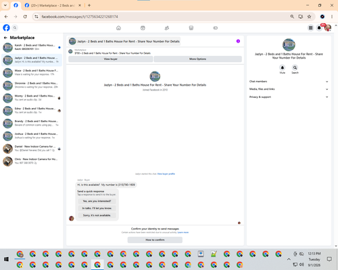
Task: Open the Learn more link
Action: point(183,232)
